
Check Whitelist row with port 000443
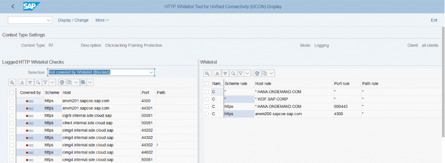coord(207,106)
